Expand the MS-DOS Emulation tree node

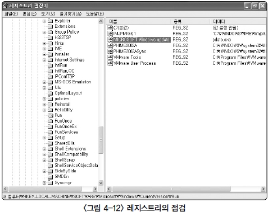point(44,82)
